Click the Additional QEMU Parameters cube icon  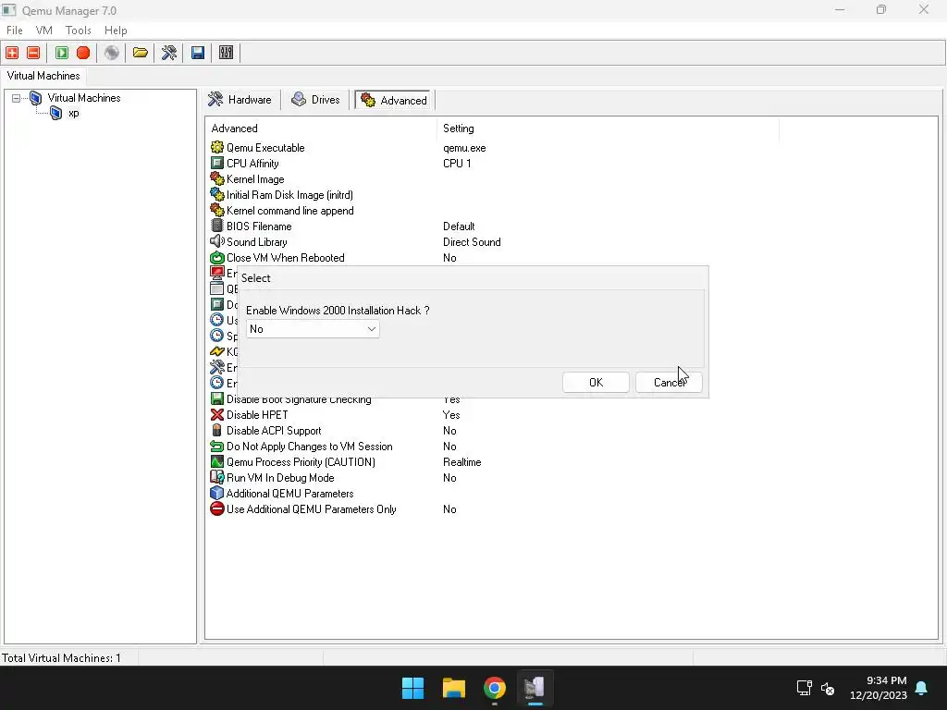point(216,494)
